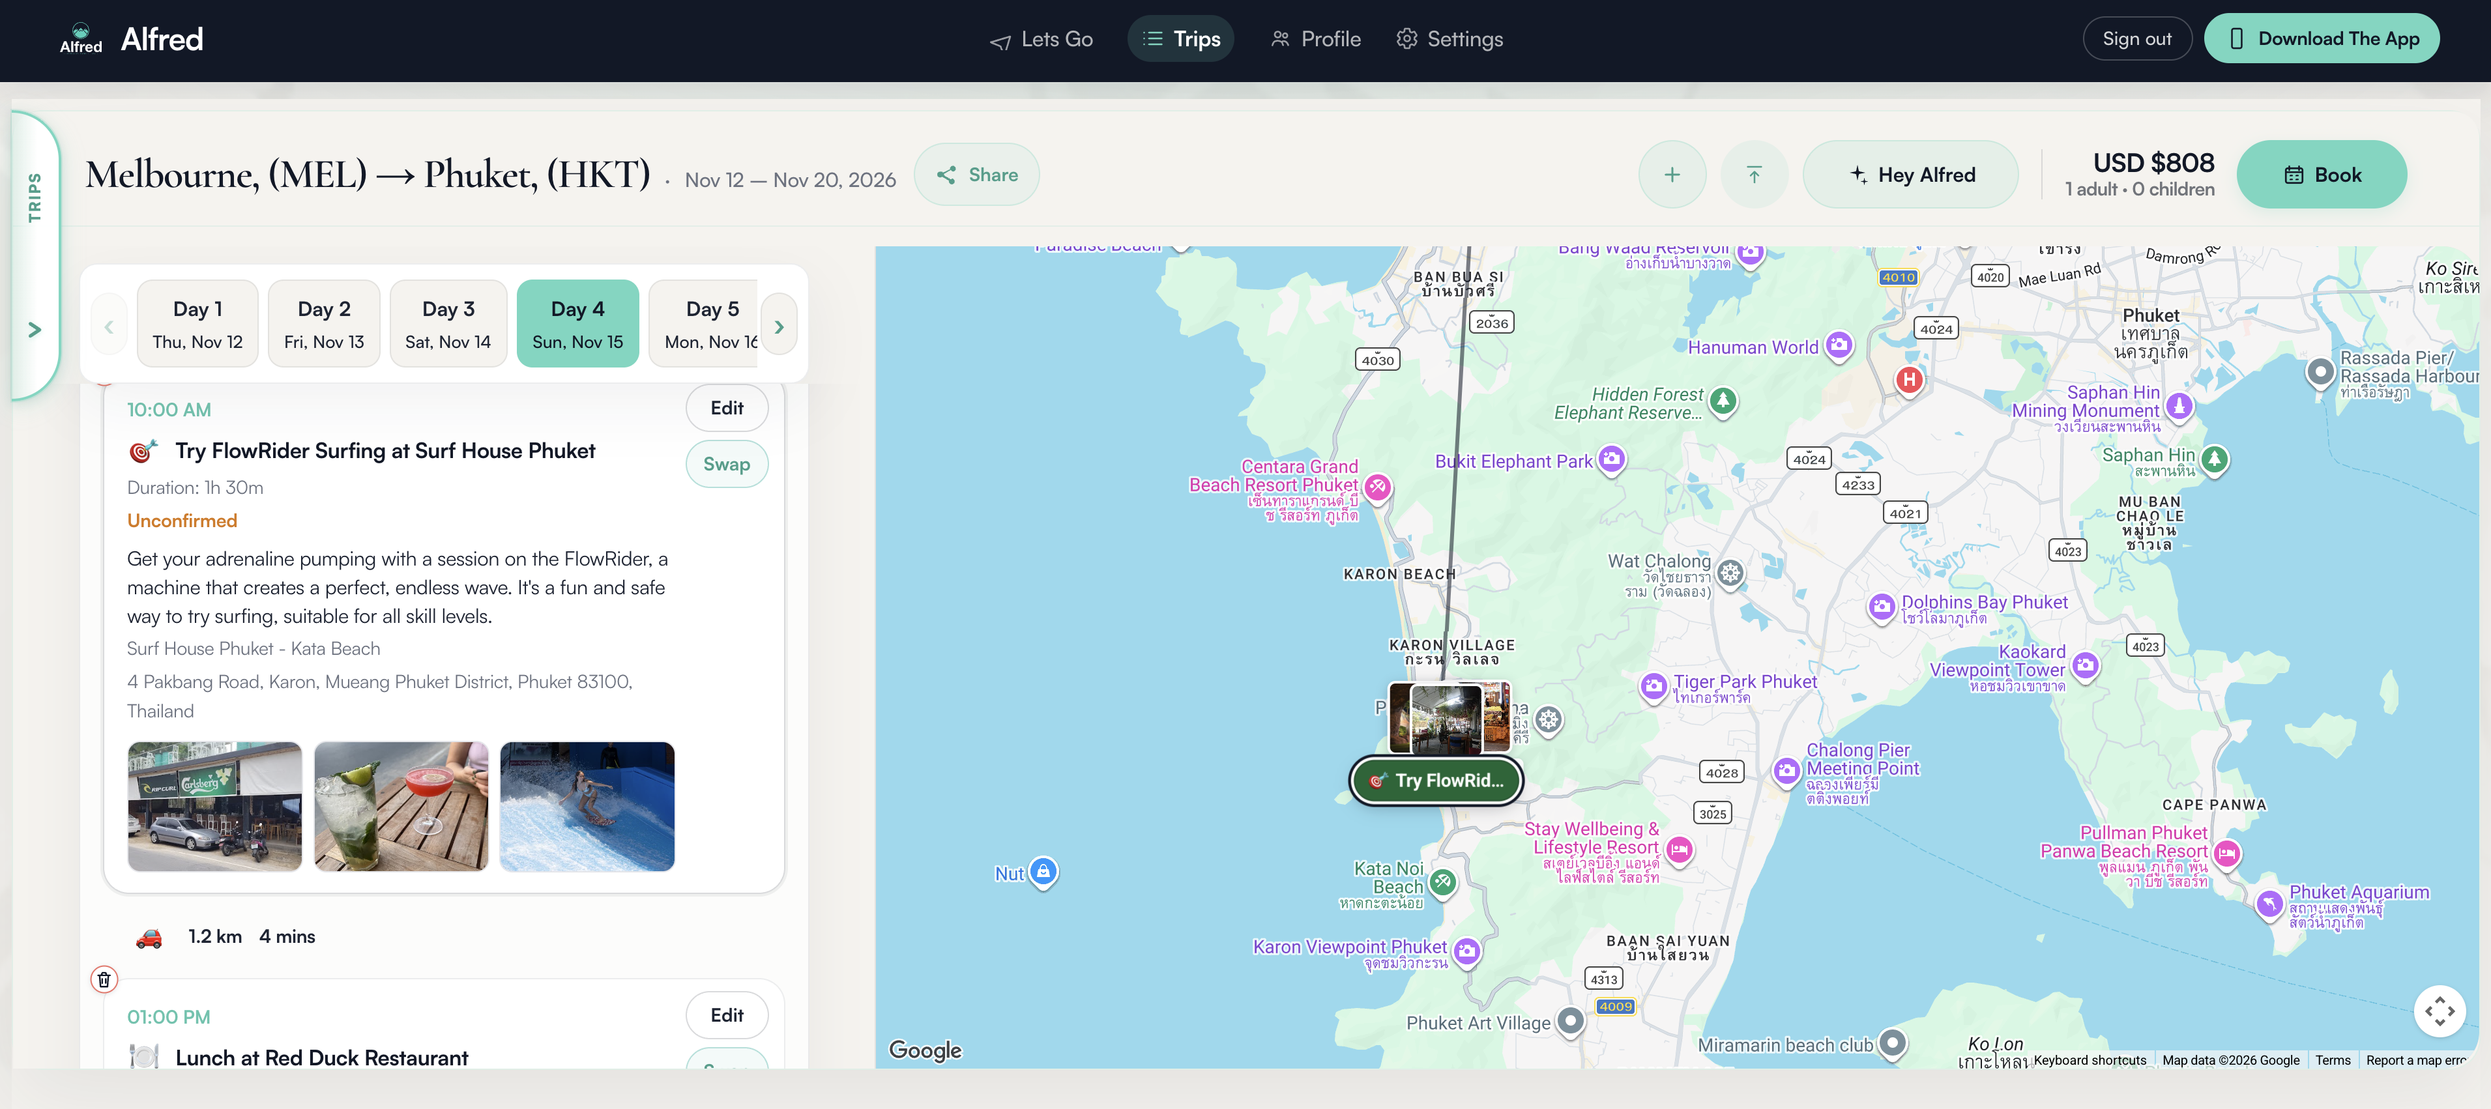Click the plate icon beside Lunch title
This screenshot has width=2491, height=1109.
coord(143,1057)
